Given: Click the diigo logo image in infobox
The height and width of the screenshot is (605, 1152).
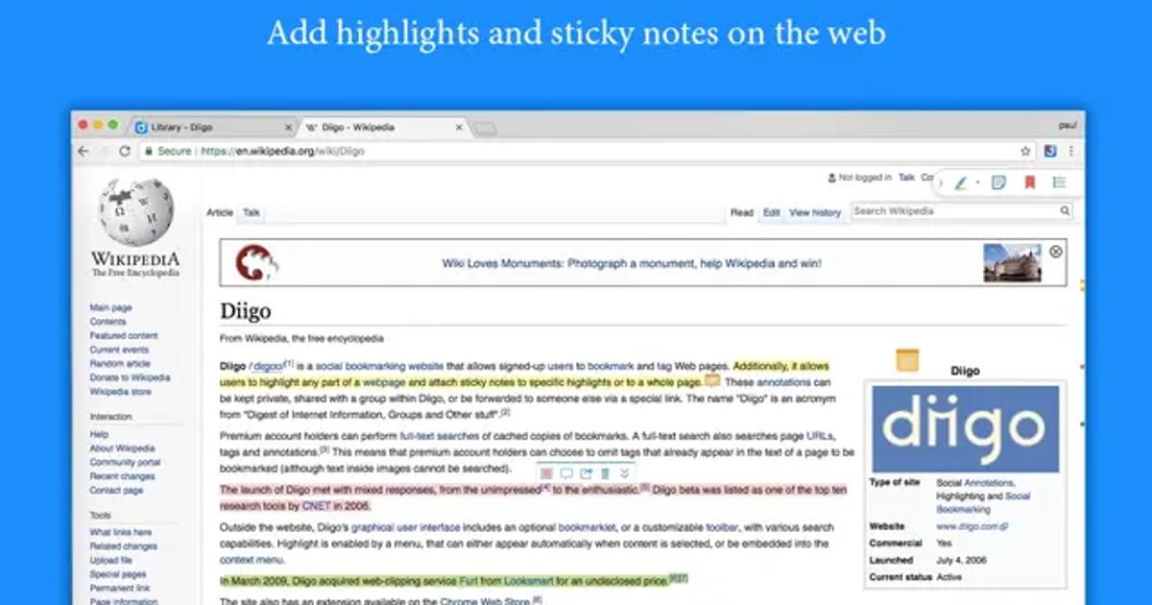Looking at the screenshot, I should (966, 429).
